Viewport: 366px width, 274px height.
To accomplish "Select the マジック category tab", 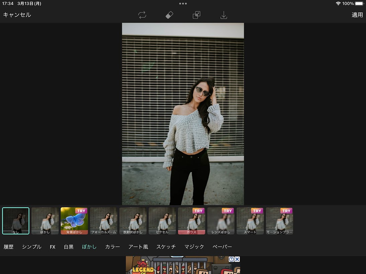I will (x=194, y=247).
